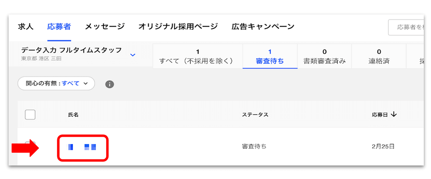This screenshot has width=431, height=179.
Task: Click the info icon beside interest filter
Action: pos(110,84)
